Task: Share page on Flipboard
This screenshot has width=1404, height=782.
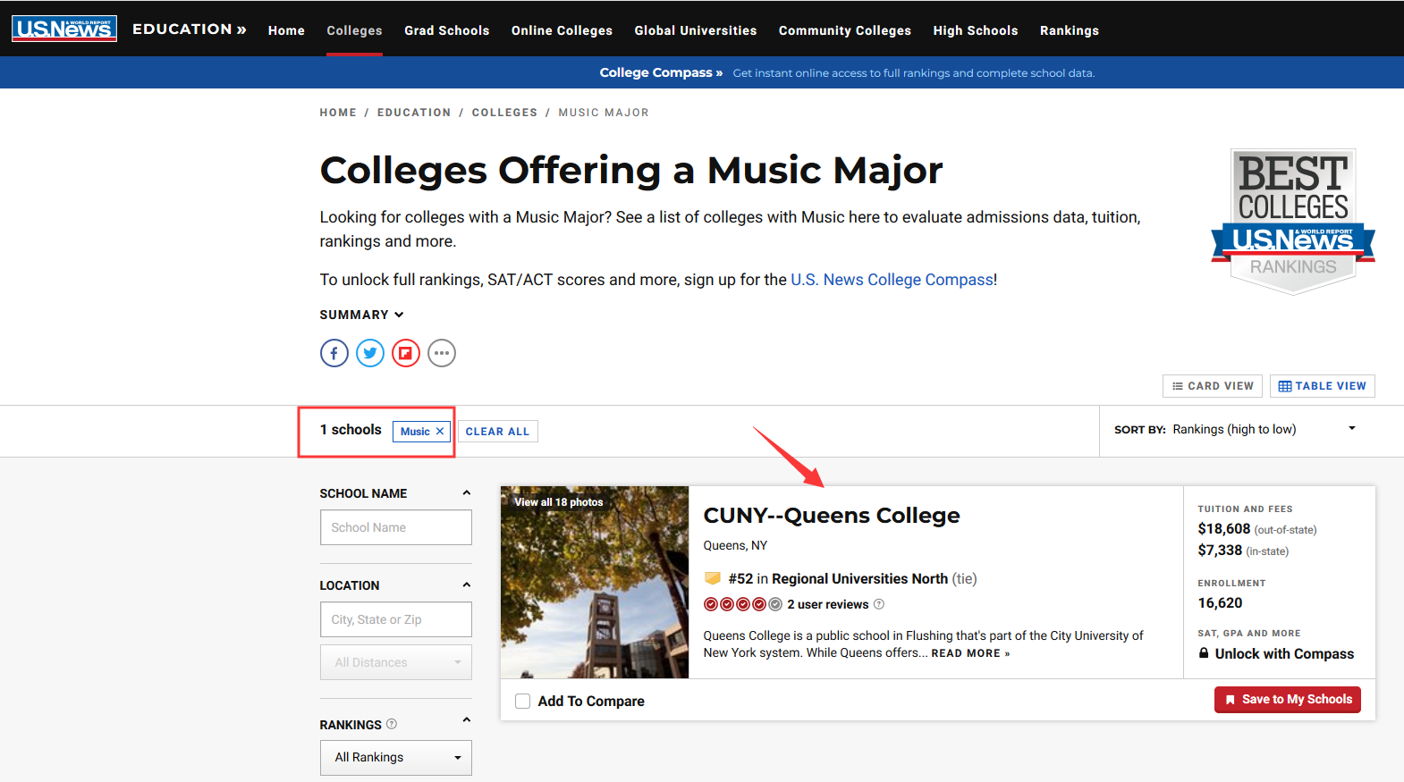Action: 406,353
